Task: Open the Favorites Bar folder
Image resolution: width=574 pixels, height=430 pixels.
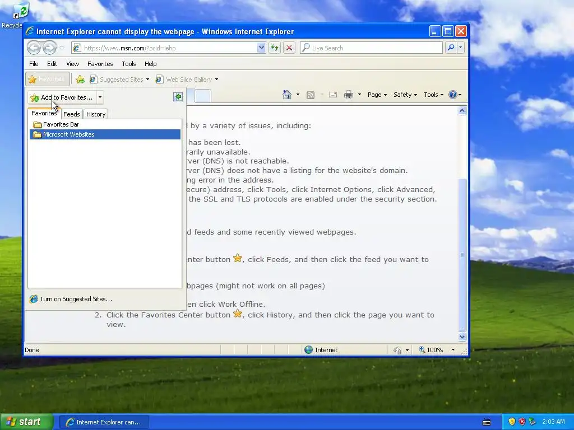Action: (x=105, y=124)
